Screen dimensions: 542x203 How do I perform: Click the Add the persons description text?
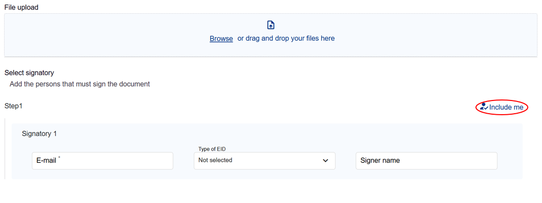click(80, 84)
